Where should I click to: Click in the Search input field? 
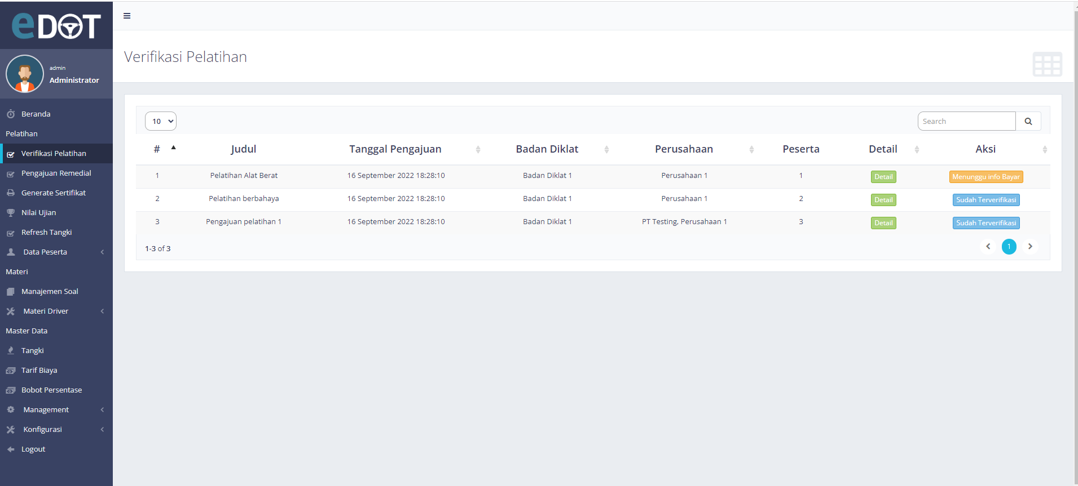pyautogui.click(x=966, y=121)
